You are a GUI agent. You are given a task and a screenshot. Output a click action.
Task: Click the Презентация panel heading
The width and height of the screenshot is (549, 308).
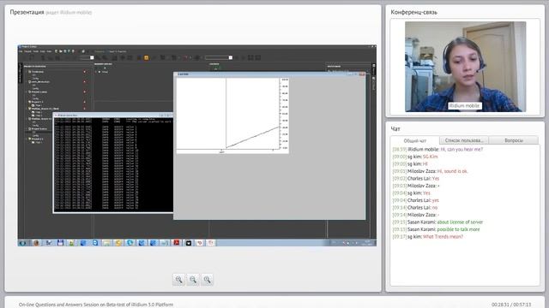[x=27, y=12]
